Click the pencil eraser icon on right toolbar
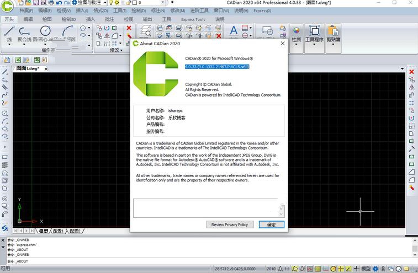Image resolution: width=418 pixels, height=273 pixels. click(x=411, y=188)
